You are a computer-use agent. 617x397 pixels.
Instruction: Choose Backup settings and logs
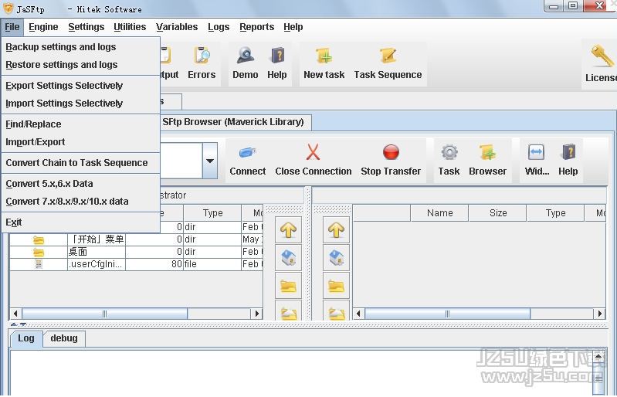(x=80, y=47)
